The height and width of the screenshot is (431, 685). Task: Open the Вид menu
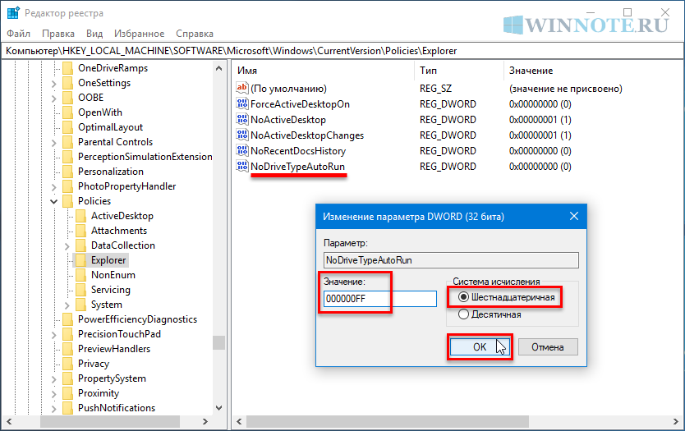(x=94, y=34)
